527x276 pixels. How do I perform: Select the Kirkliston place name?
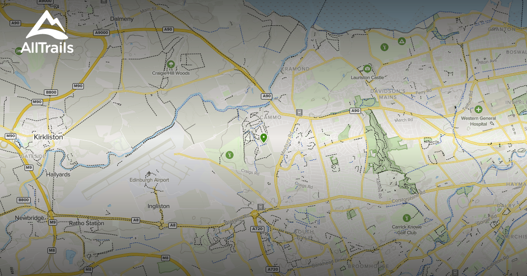(x=49, y=137)
